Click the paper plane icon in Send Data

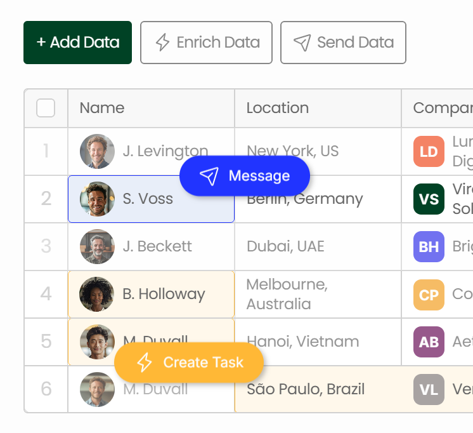(x=302, y=43)
